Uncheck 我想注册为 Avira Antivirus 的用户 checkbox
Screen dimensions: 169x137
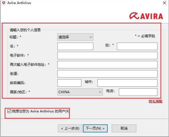point(9,111)
